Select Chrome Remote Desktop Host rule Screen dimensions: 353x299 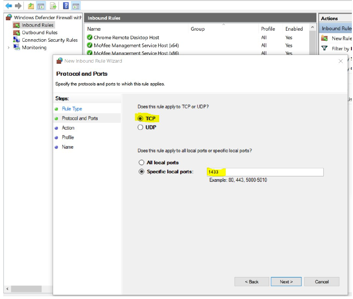tap(126, 38)
